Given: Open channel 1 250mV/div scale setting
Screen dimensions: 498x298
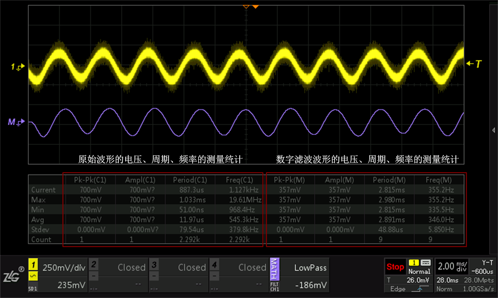Looking at the screenshot, I should [x=64, y=268].
